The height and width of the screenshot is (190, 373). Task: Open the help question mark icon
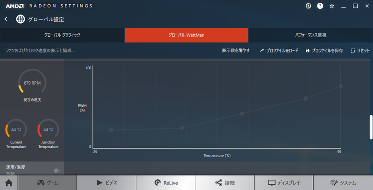320,6
